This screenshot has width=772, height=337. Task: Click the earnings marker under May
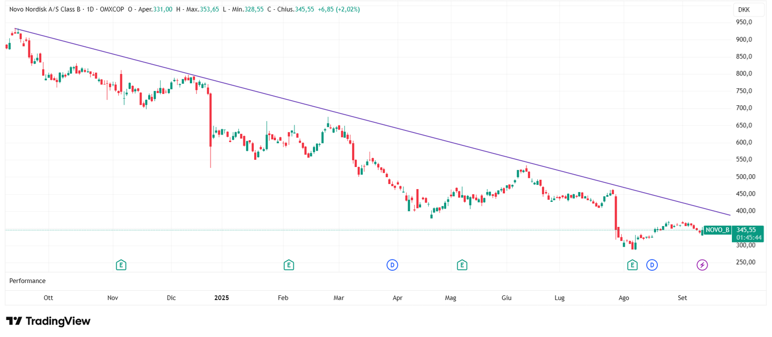[x=462, y=265]
